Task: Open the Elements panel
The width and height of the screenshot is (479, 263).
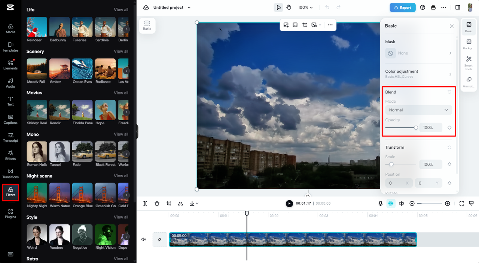Action: point(10,65)
